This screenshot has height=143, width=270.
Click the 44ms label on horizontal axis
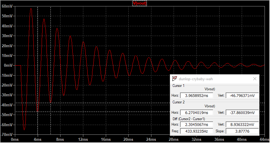(264, 139)
